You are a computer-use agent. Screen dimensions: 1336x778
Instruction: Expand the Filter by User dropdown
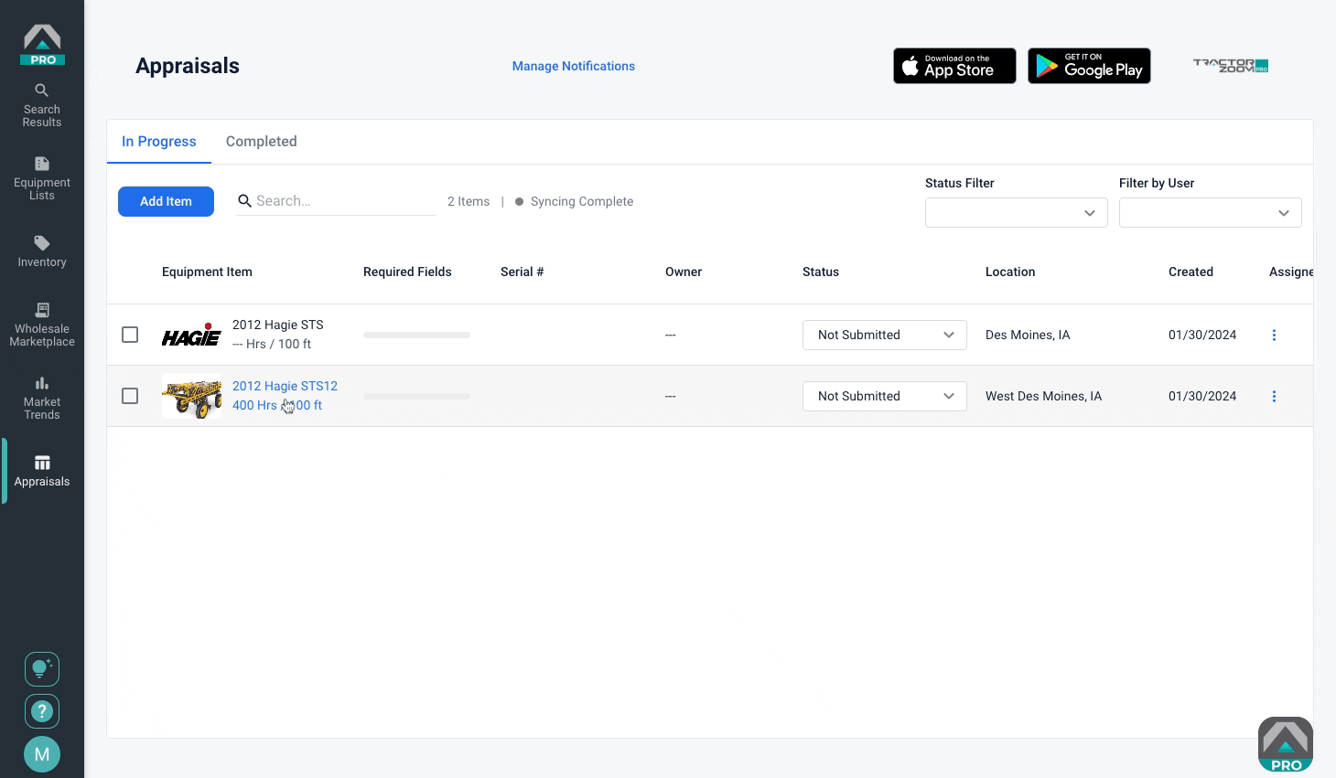click(x=1210, y=213)
